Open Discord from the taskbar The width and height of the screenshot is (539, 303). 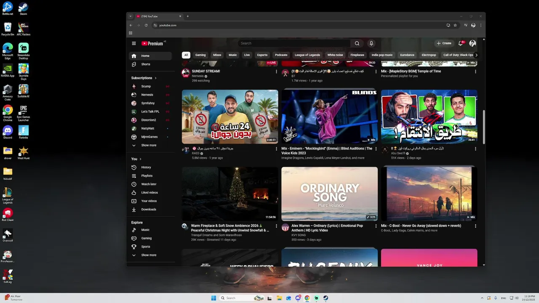(298, 298)
